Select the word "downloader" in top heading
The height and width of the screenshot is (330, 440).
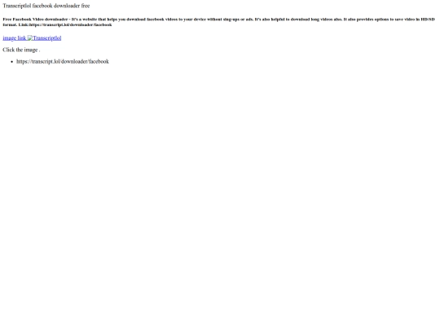pos(67,6)
